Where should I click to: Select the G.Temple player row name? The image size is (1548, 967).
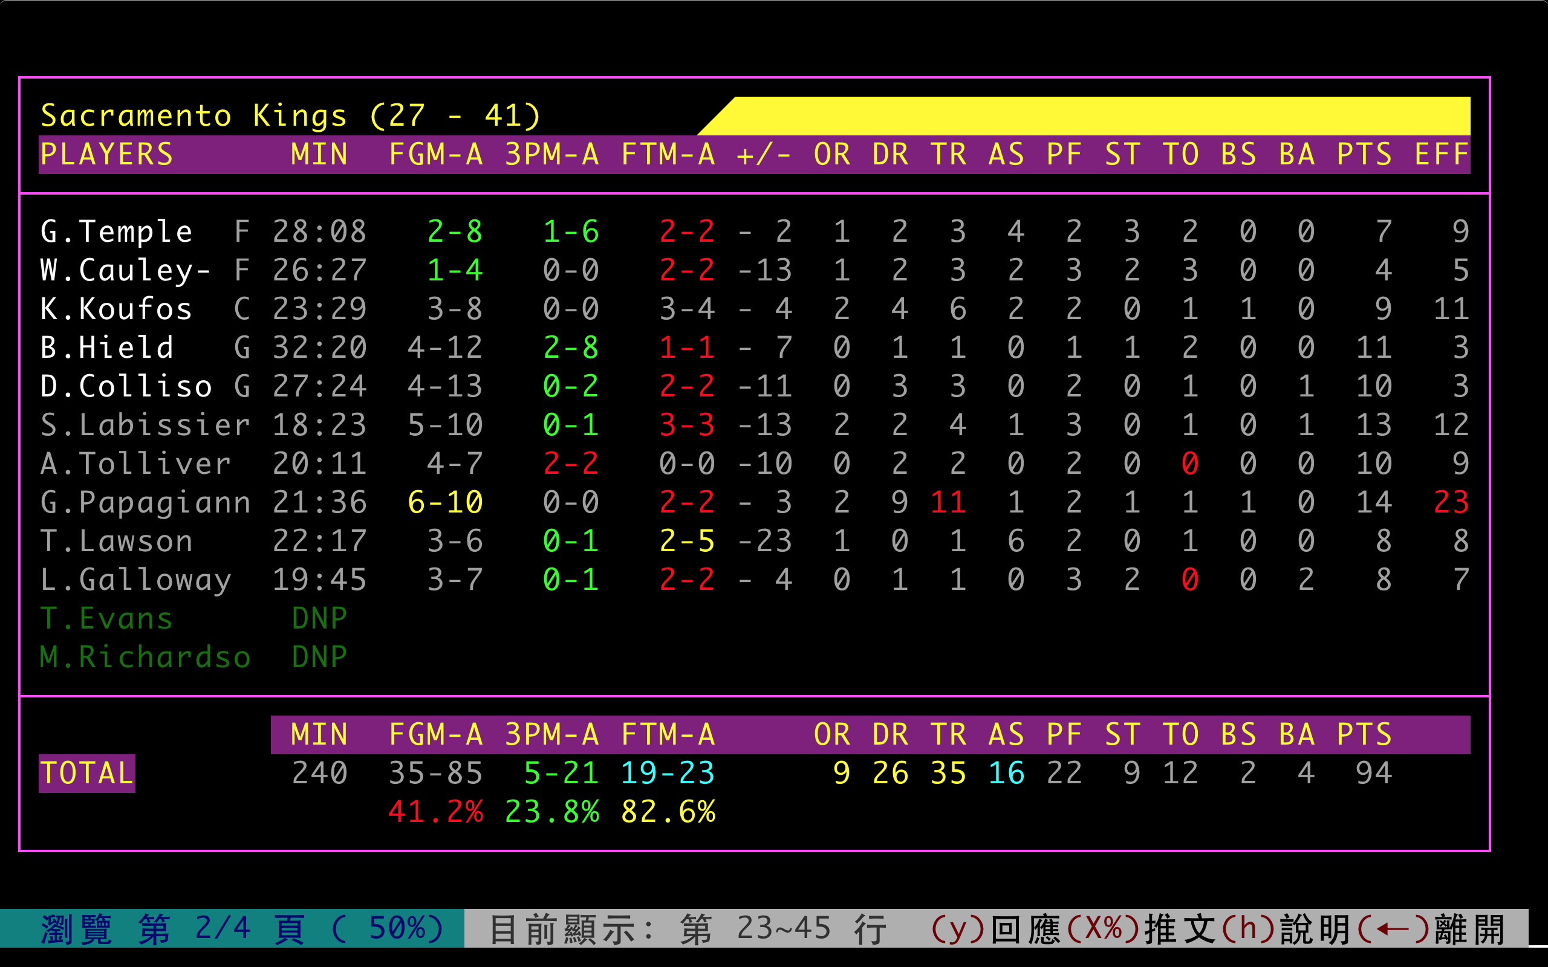coord(117,231)
